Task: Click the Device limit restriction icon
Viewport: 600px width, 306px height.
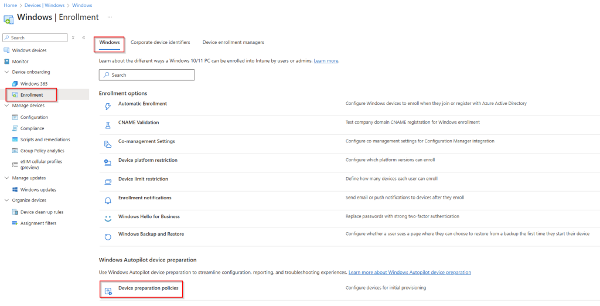Action: [x=107, y=182]
